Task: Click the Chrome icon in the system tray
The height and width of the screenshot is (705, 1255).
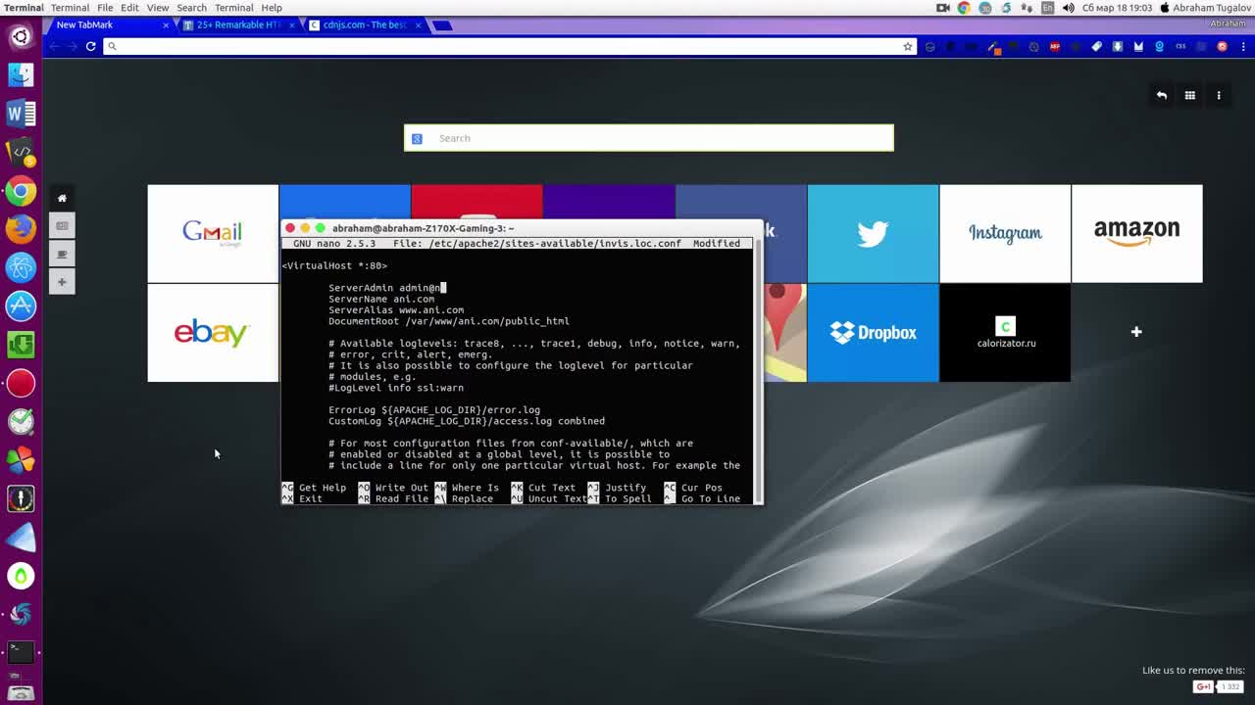Action: click(x=964, y=8)
